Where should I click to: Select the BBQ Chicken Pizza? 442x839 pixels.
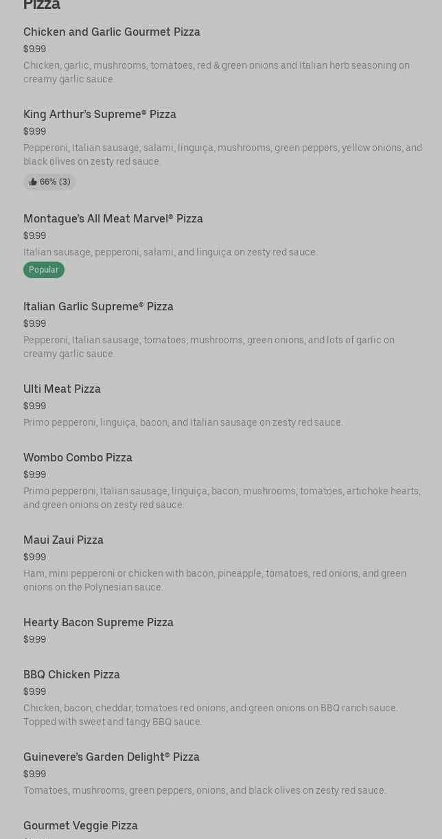(71, 675)
